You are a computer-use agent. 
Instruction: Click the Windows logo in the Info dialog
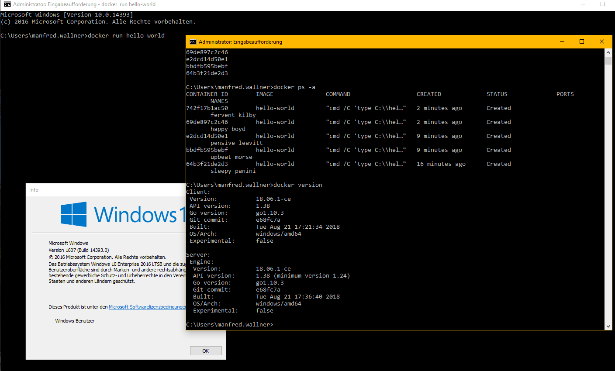coord(74,214)
